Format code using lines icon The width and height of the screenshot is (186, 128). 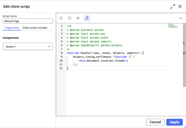tap(78, 18)
